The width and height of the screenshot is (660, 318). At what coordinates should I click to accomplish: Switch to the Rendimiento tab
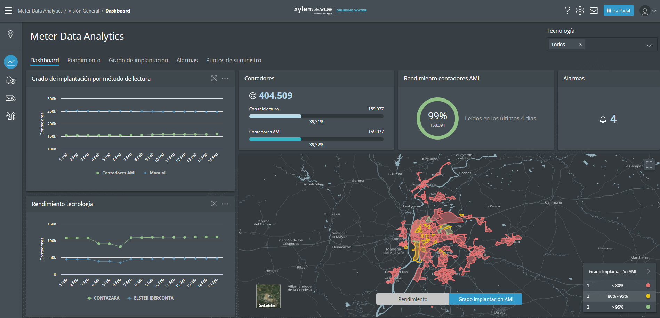tap(84, 60)
